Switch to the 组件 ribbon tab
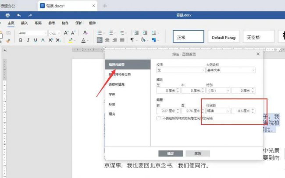 coord(93,23)
